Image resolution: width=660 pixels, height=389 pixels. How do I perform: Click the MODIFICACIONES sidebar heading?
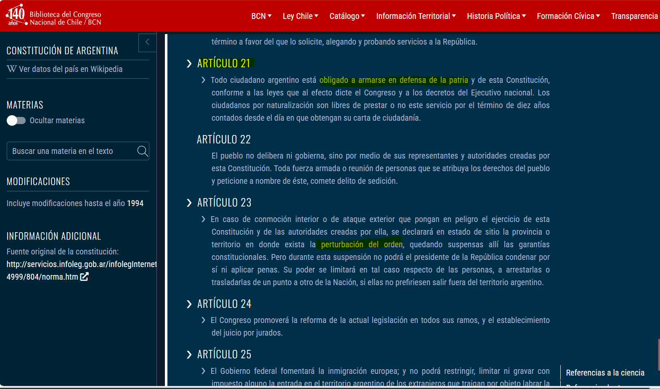pos(38,182)
